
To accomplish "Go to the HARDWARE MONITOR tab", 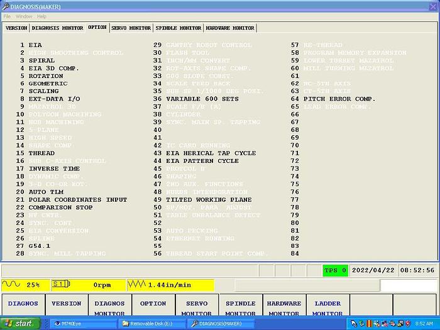I will [x=230, y=28].
